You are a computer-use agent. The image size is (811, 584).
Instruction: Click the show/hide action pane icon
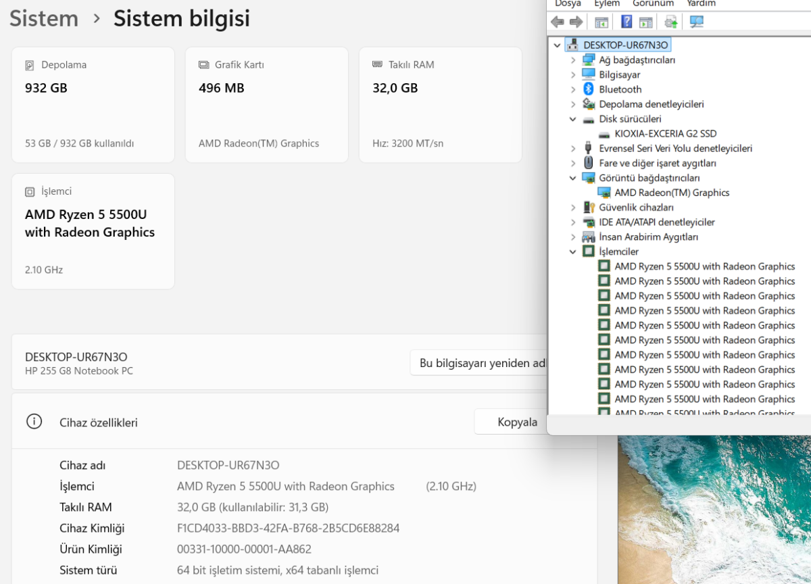(646, 22)
